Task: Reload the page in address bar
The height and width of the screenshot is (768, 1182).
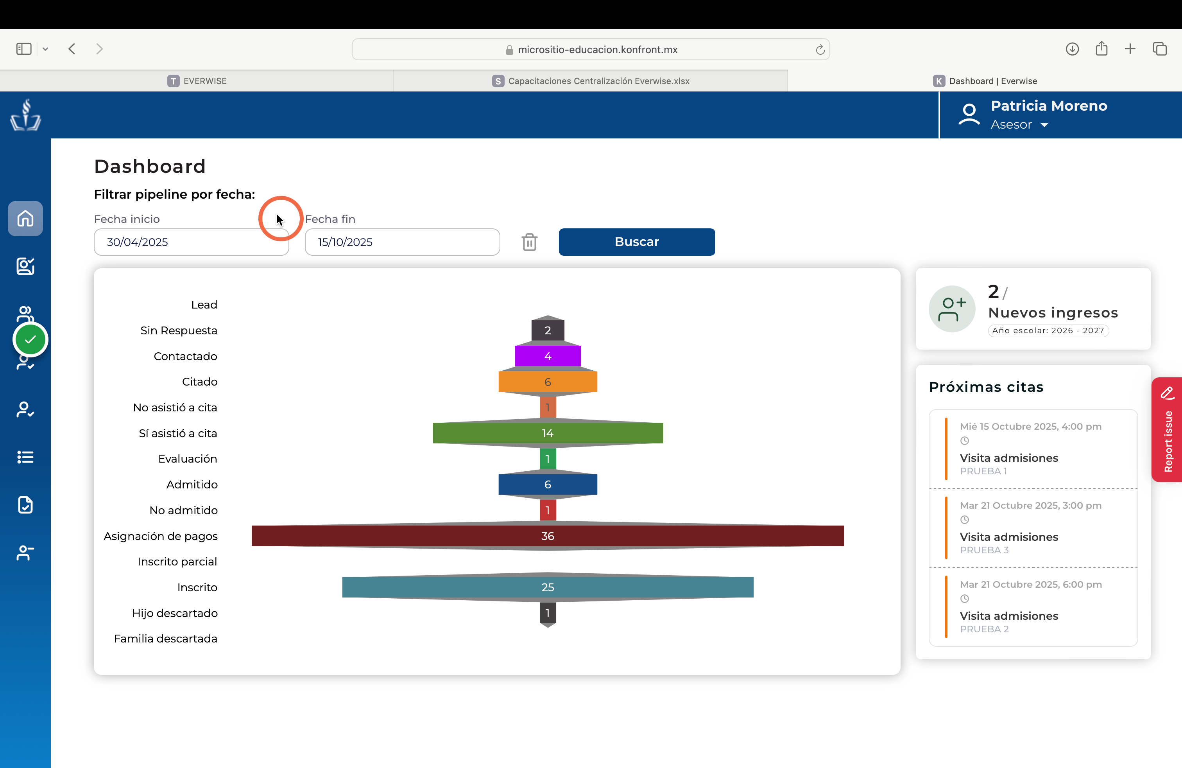Action: coord(820,49)
